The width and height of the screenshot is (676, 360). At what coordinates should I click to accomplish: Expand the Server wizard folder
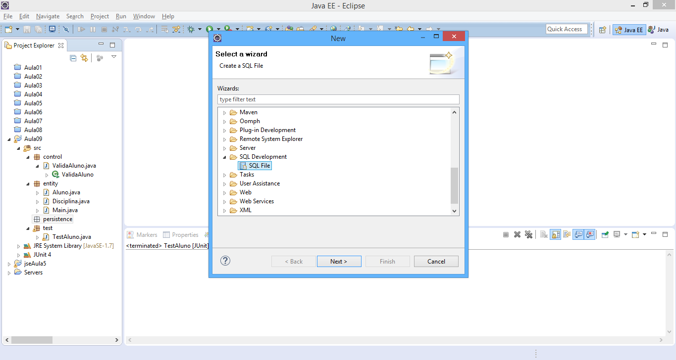pyautogui.click(x=224, y=148)
